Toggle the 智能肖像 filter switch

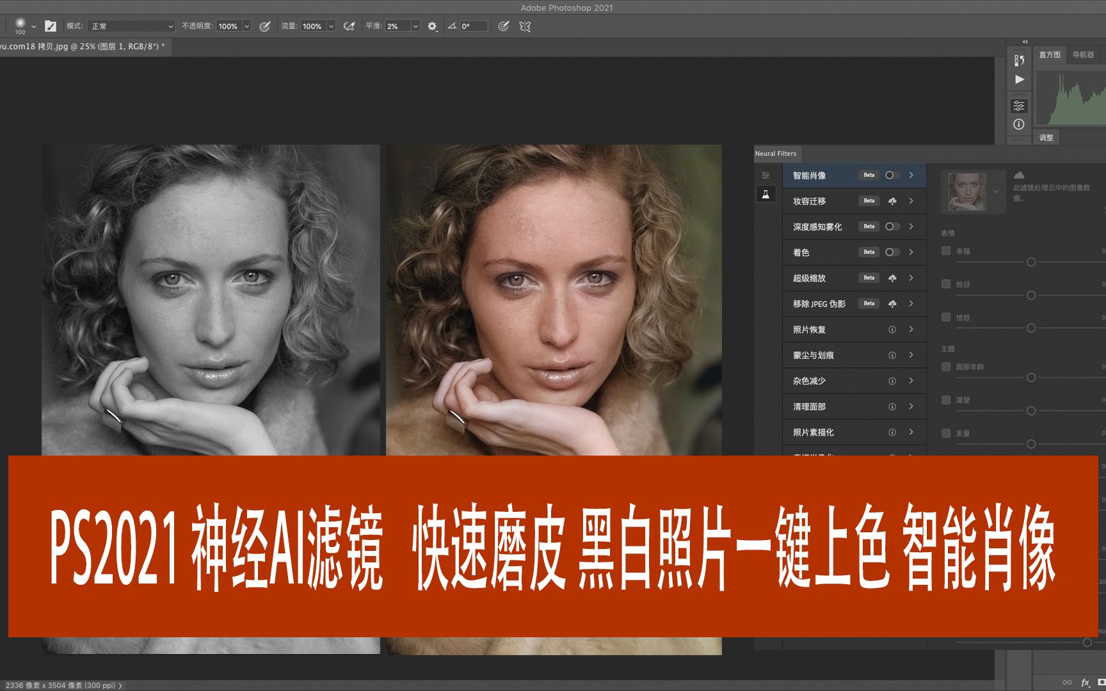pyautogui.click(x=892, y=175)
